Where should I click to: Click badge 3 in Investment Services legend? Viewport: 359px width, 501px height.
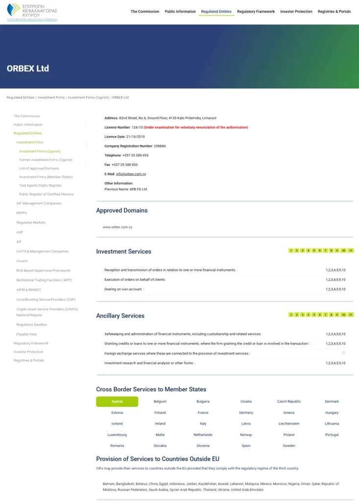coord(302,250)
